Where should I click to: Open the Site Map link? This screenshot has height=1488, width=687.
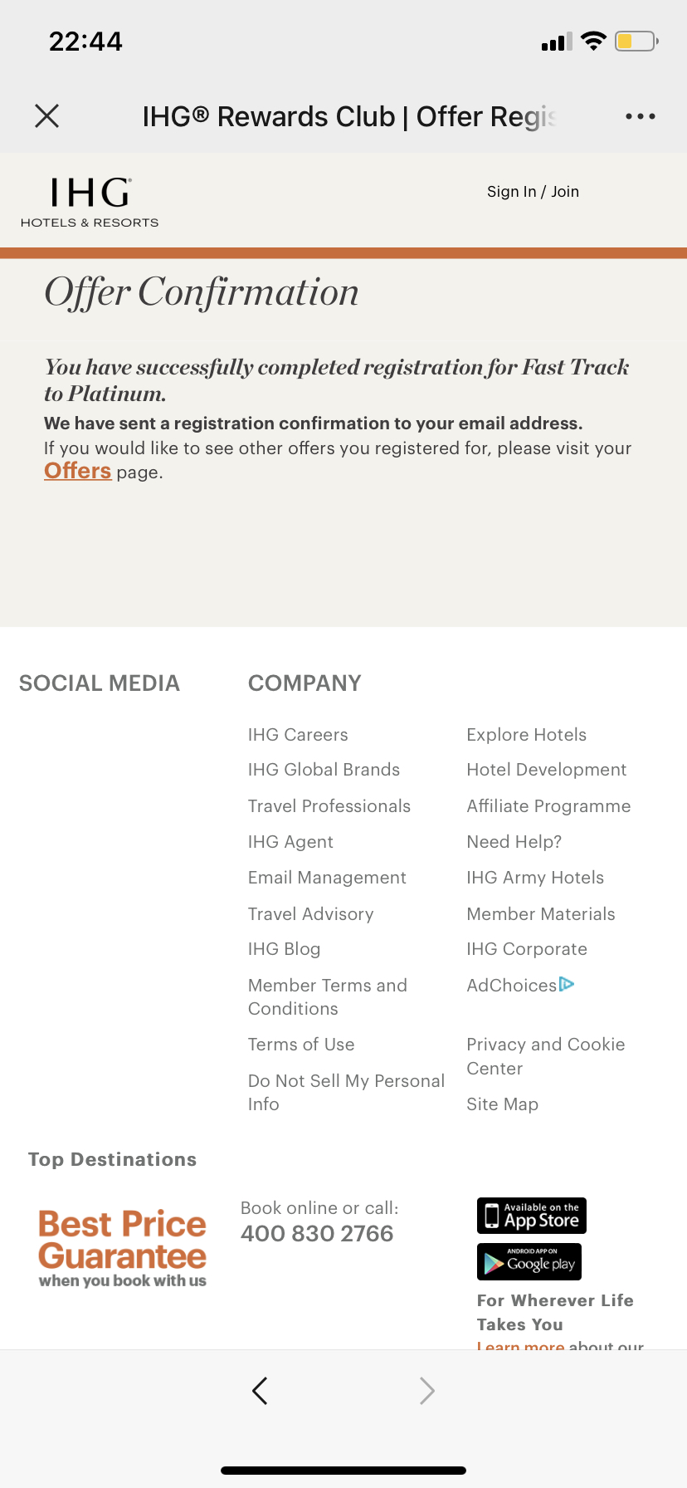(x=503, y=1104)
